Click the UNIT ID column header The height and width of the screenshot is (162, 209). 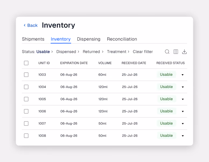[x=44, y=63]
